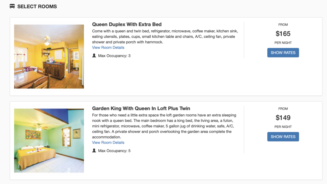Select the Queen Duplex With Extra Bed title

(x=126, y=24)
